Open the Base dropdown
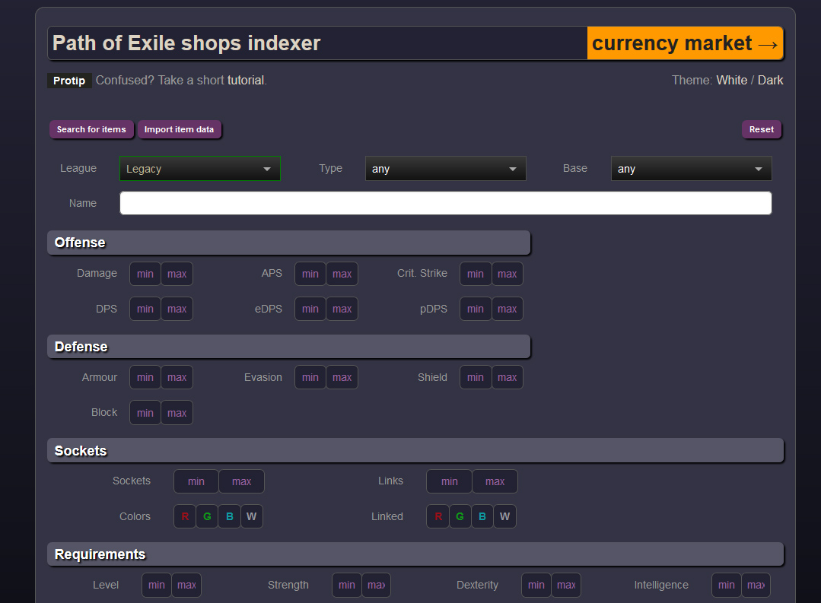The height and width of the screenshot is (603, 821). click(x=691, y=169)
